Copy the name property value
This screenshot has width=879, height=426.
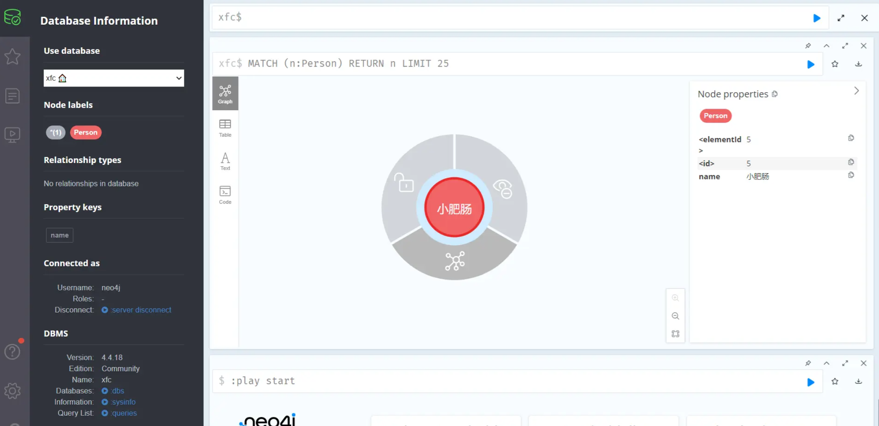851,175
